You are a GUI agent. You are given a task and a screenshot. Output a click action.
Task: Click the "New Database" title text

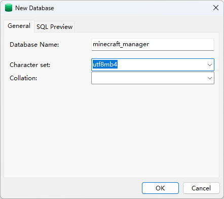click(x=34, y=8)
